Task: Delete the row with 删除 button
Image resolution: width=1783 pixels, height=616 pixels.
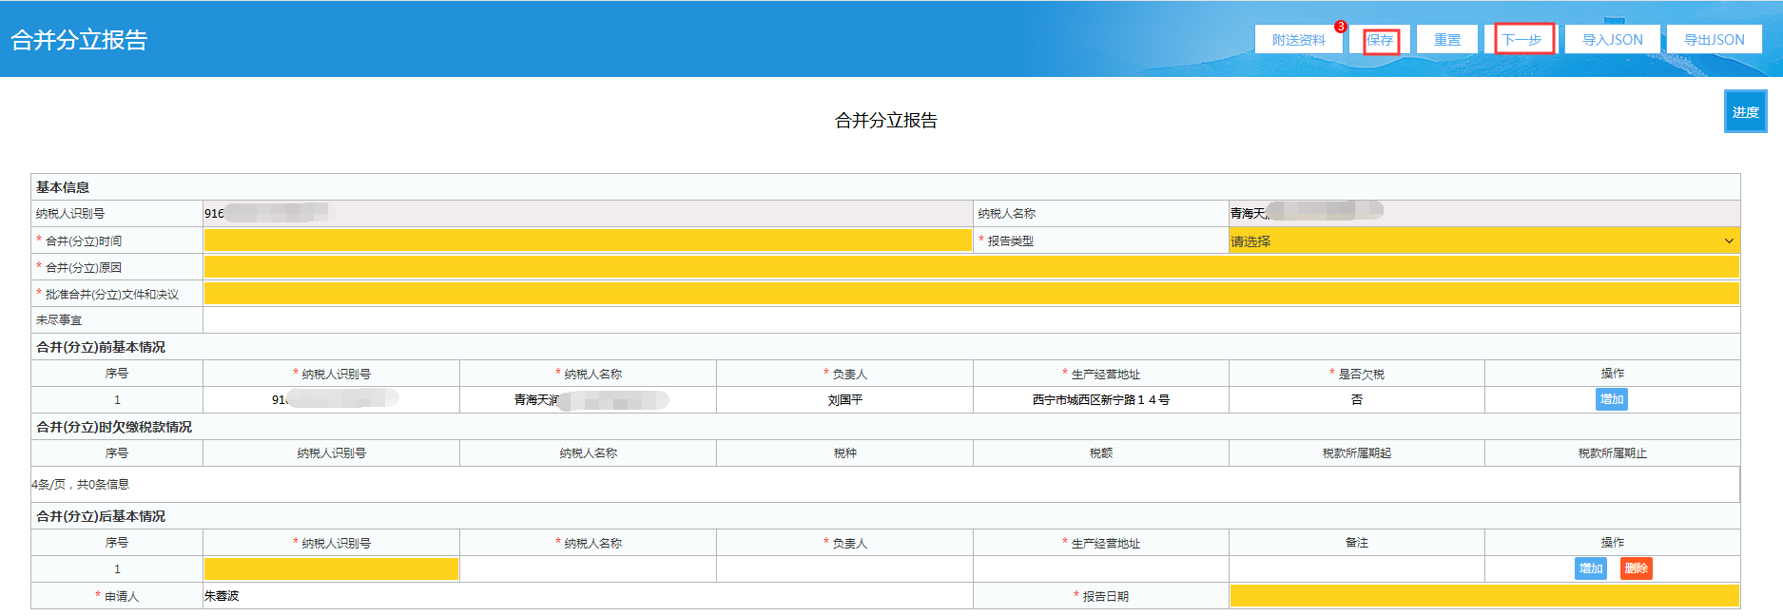Action: point(1636,568)
